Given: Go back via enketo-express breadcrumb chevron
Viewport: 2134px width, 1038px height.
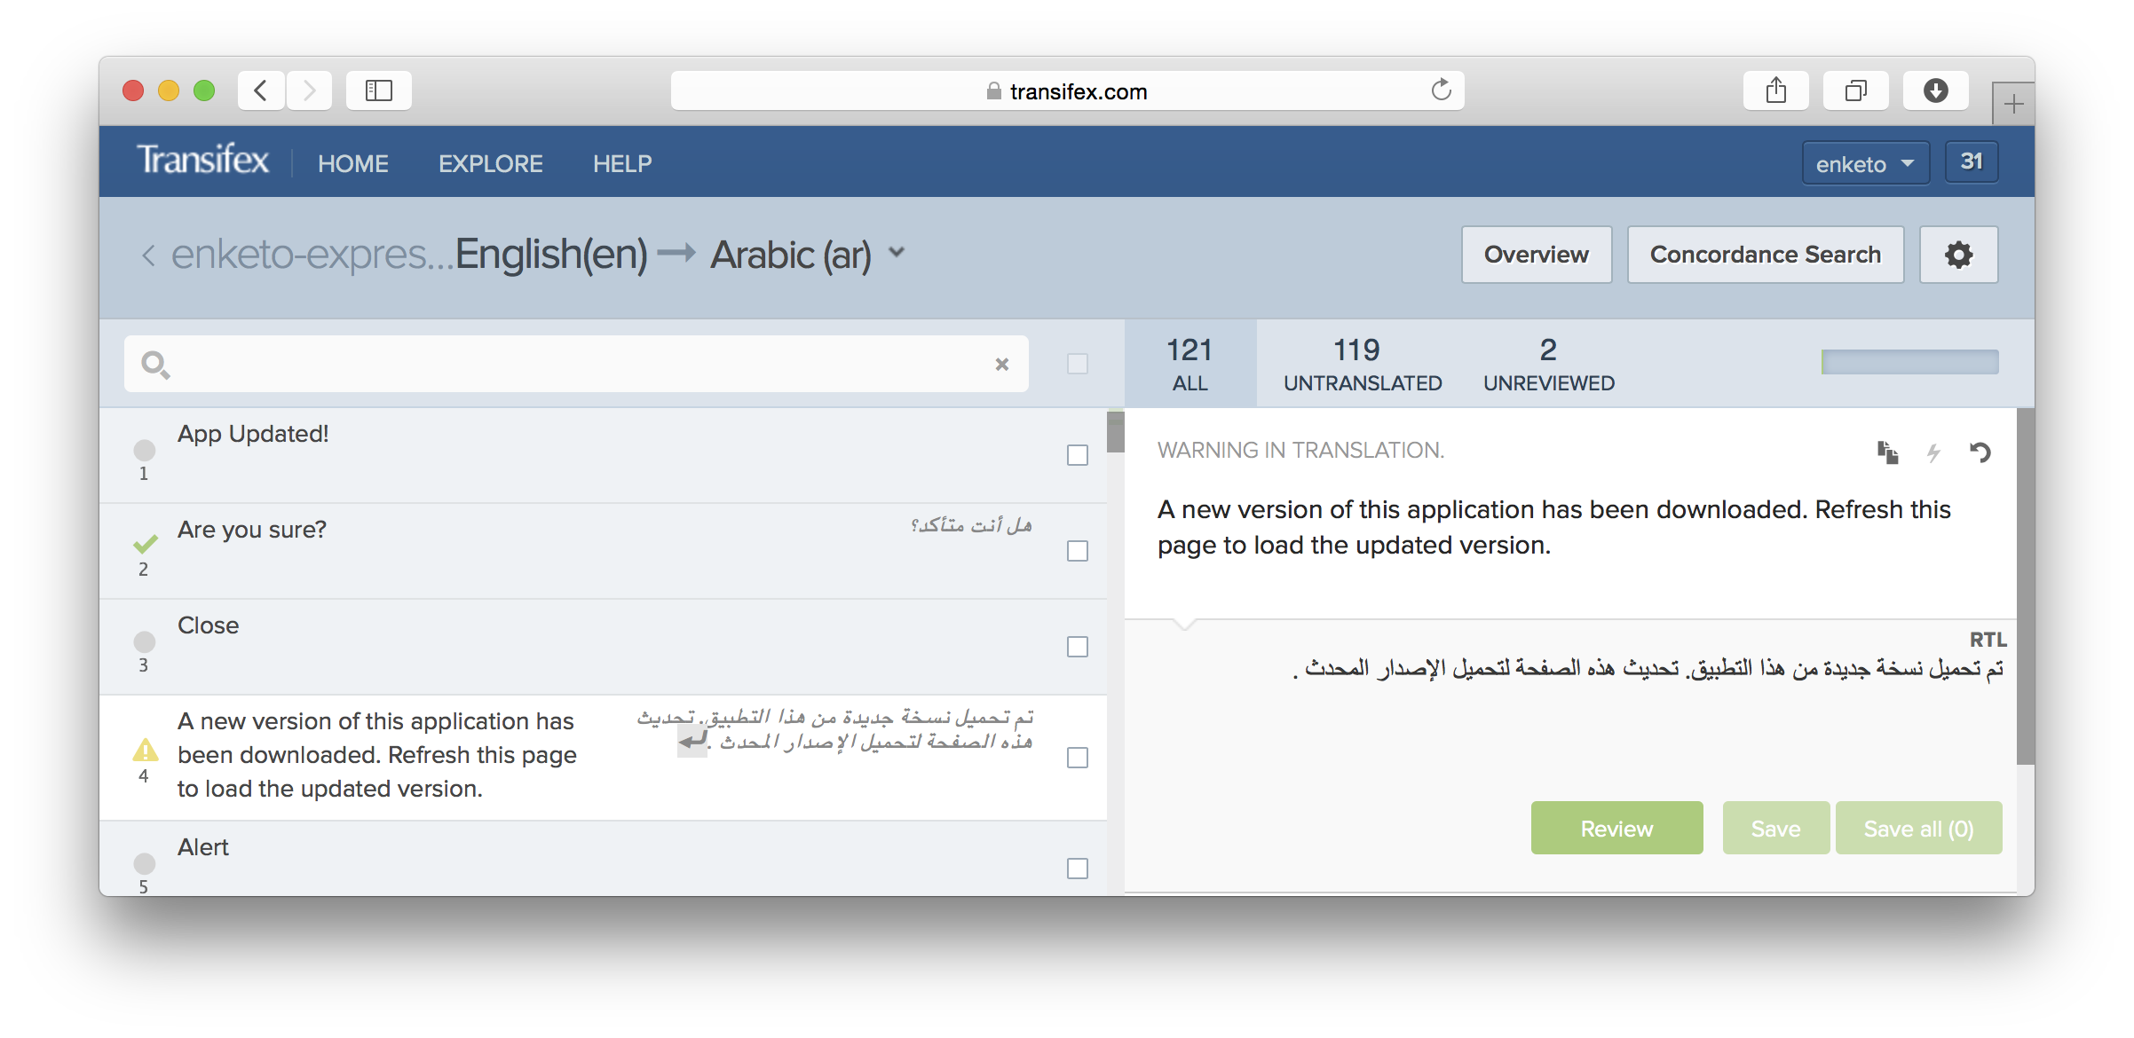Looking at the screenshot, I should pyautogui.click(x=148, y=256).
